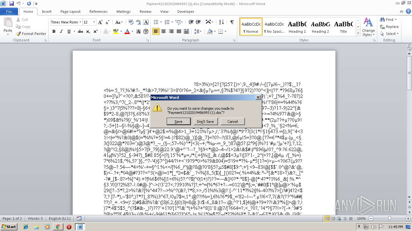
Task: Expand the Styles gallery
Action: pos(358,33)
